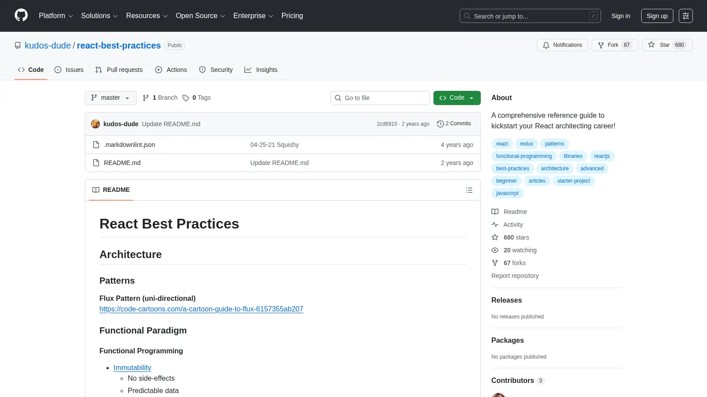Click the react topic tag
The width and height of the screenshot is (707, 397).
click(502, 144)
